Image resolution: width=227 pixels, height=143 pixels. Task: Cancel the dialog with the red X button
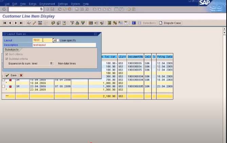coord(21,75)
